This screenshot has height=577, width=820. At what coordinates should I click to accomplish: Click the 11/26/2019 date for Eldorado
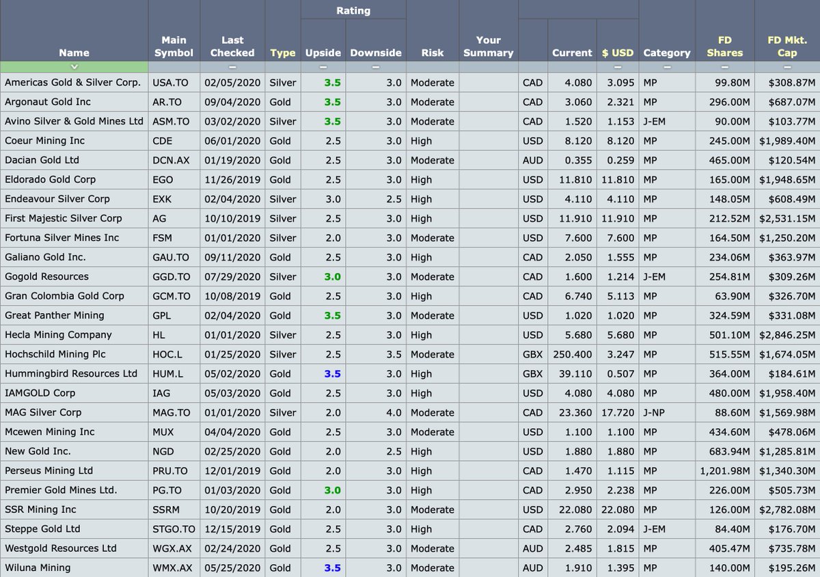click(x=232, y=179)
